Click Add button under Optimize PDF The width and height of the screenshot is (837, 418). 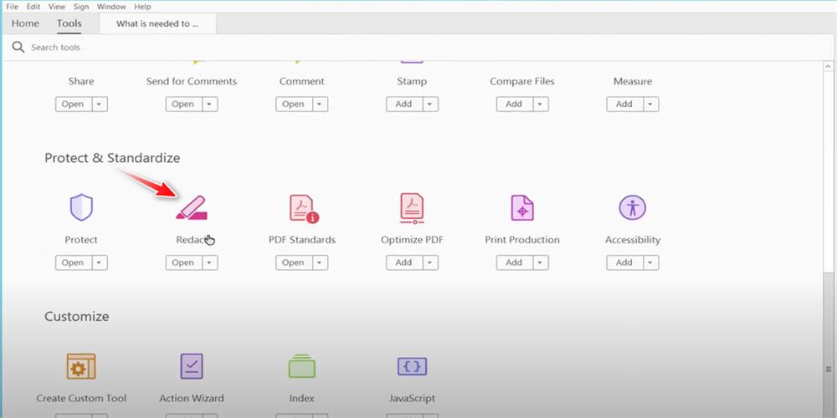click(404, 263)
